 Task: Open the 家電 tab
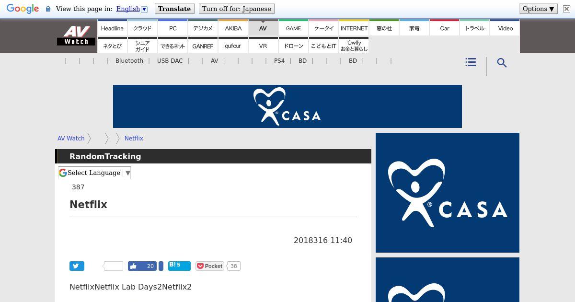click(414, 28)
